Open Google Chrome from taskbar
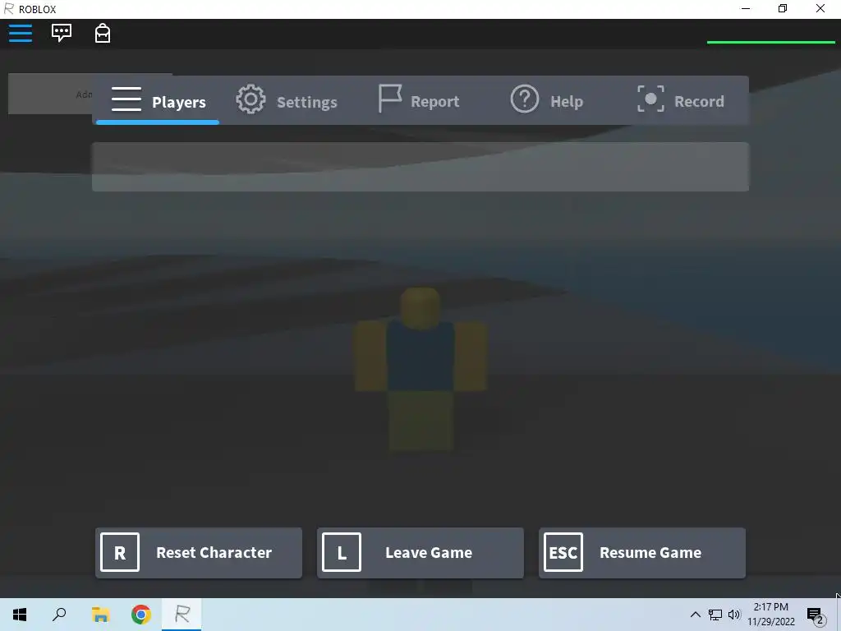The width and height of the screenshot is (841, 631). click(x=141, y=615)
